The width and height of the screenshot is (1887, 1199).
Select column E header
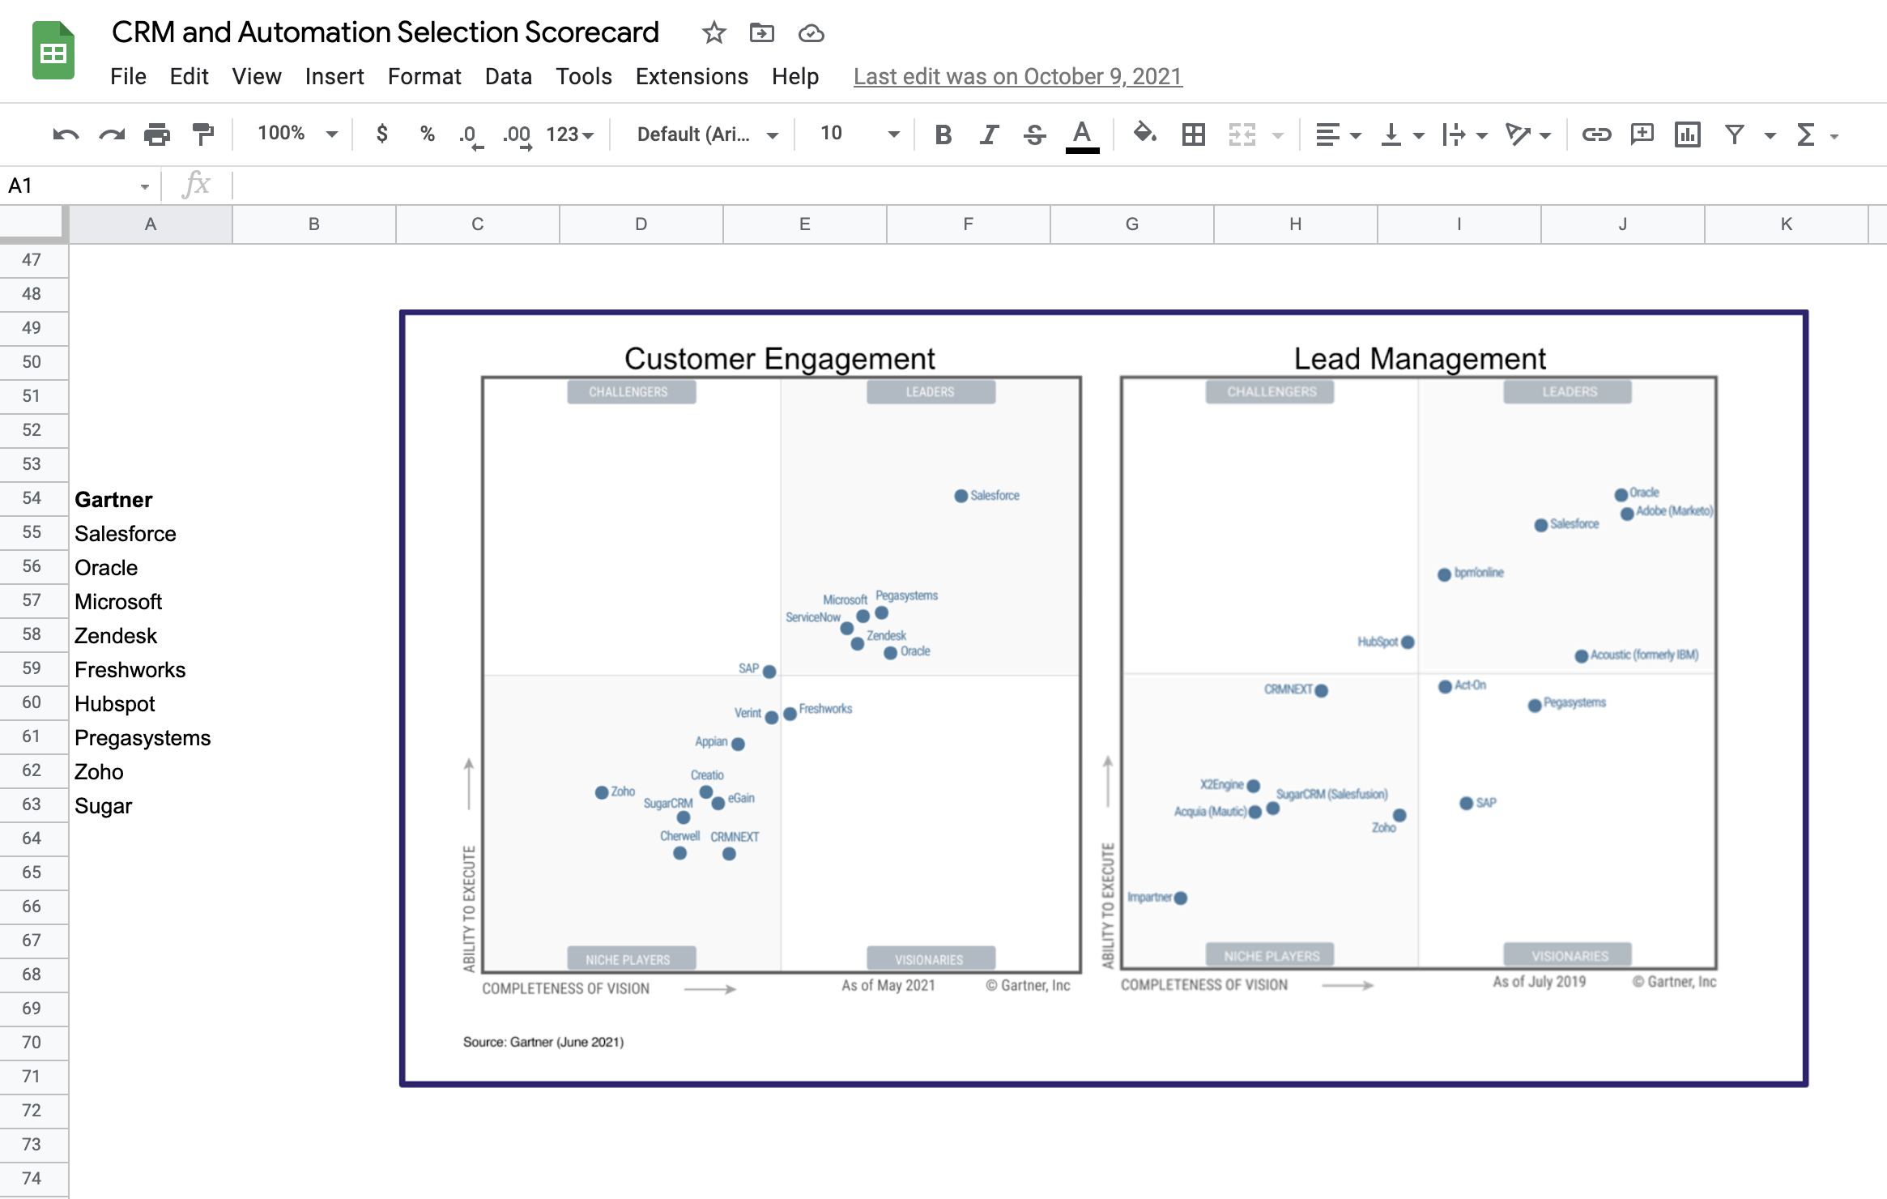805,224
